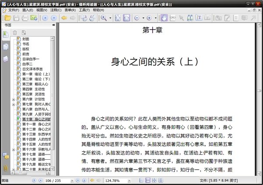Open the 视图(V) menu
This screenshot has height=185, width=263.
pyautogui.click(x=42, y=10)
